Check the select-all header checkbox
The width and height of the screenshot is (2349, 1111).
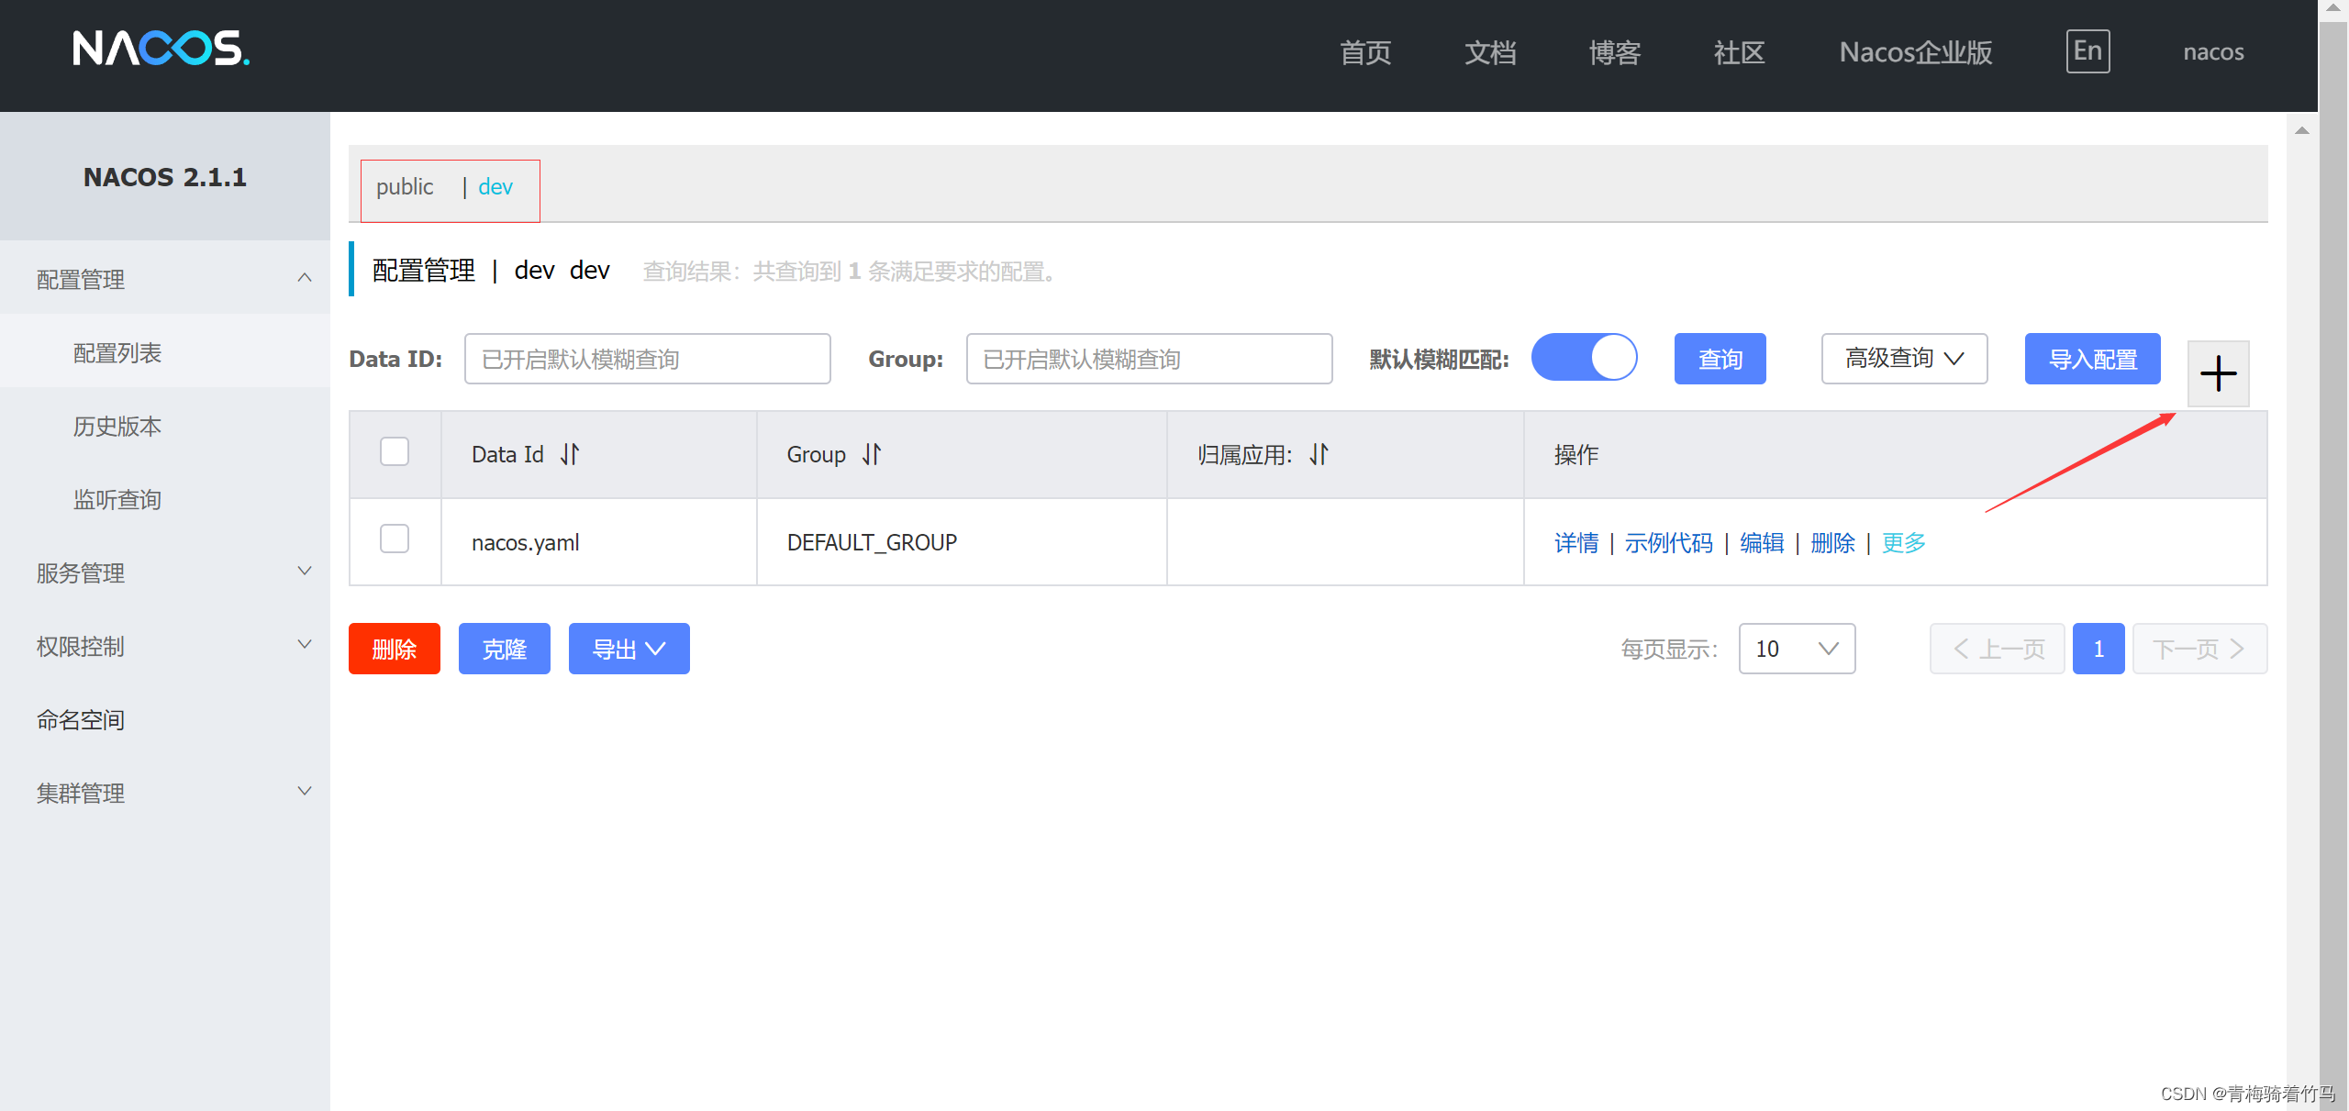(395, 451)
